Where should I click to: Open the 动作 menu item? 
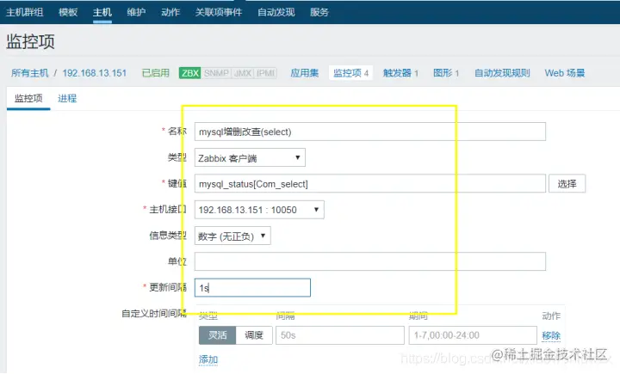pos(170,12)
